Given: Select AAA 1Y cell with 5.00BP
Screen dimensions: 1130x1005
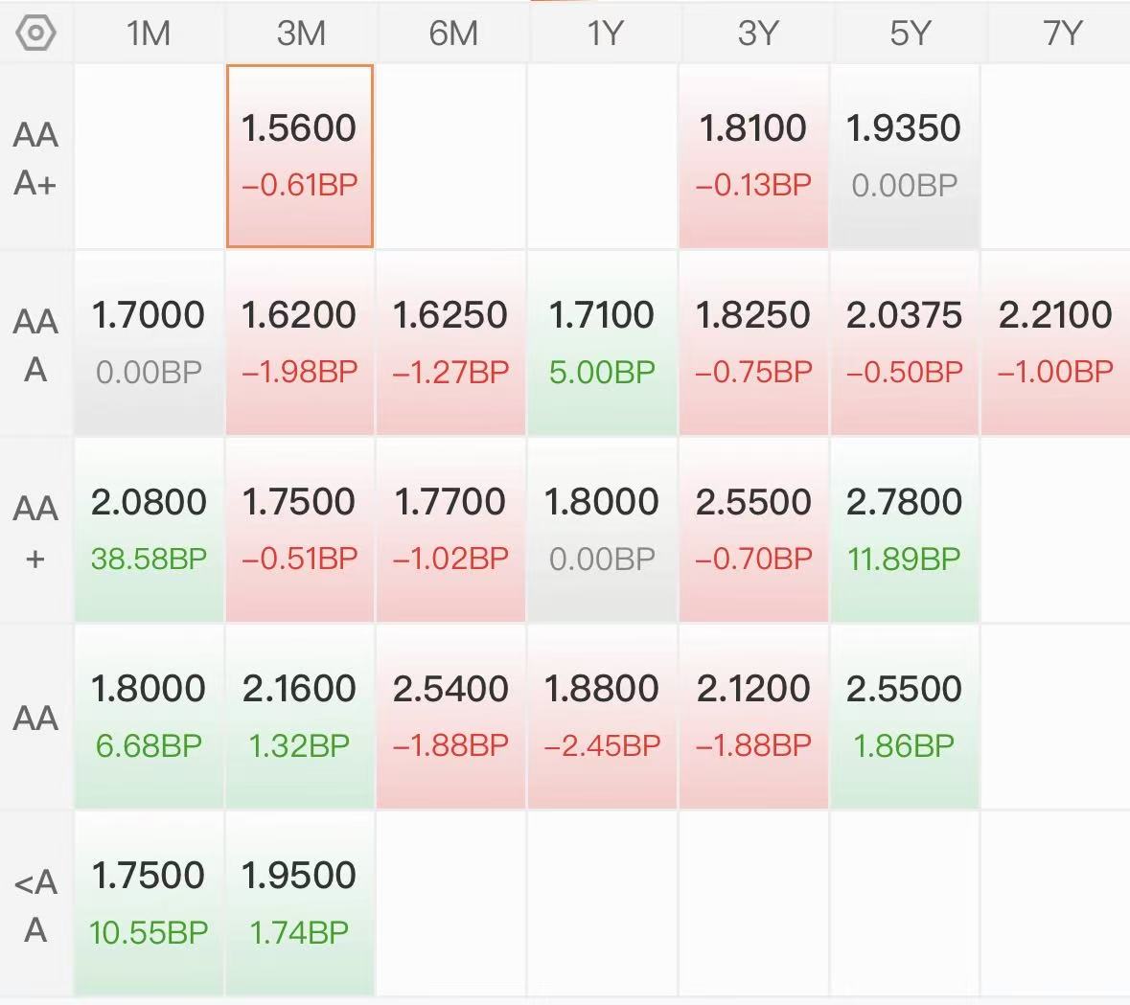Looking at the screenshot, I should (x=602, y=342).
